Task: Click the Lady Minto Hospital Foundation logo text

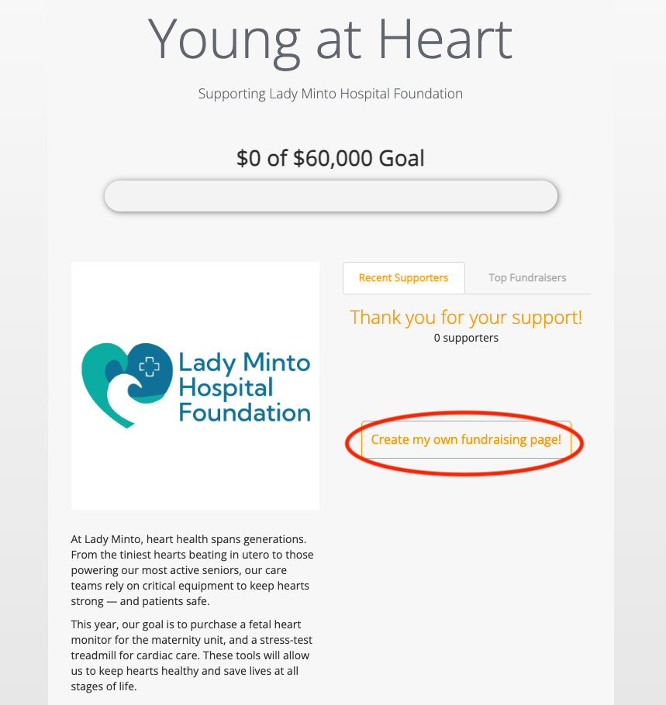Action: pyautogui.click(x=244, y=385)
